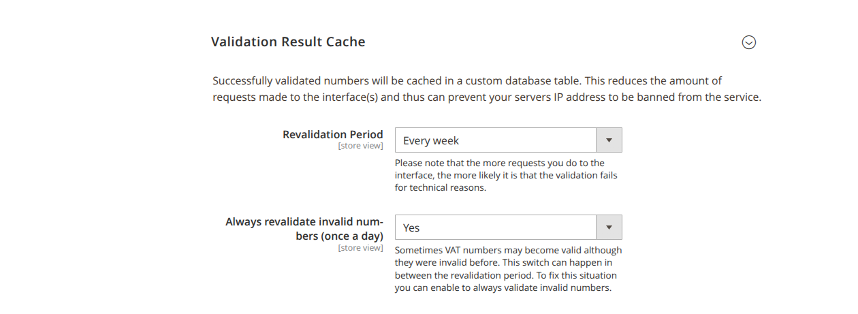The height and width of the screenshot is (314, 858).
Task: Click the note line about more requests
Action: click(x=499, y=163)
